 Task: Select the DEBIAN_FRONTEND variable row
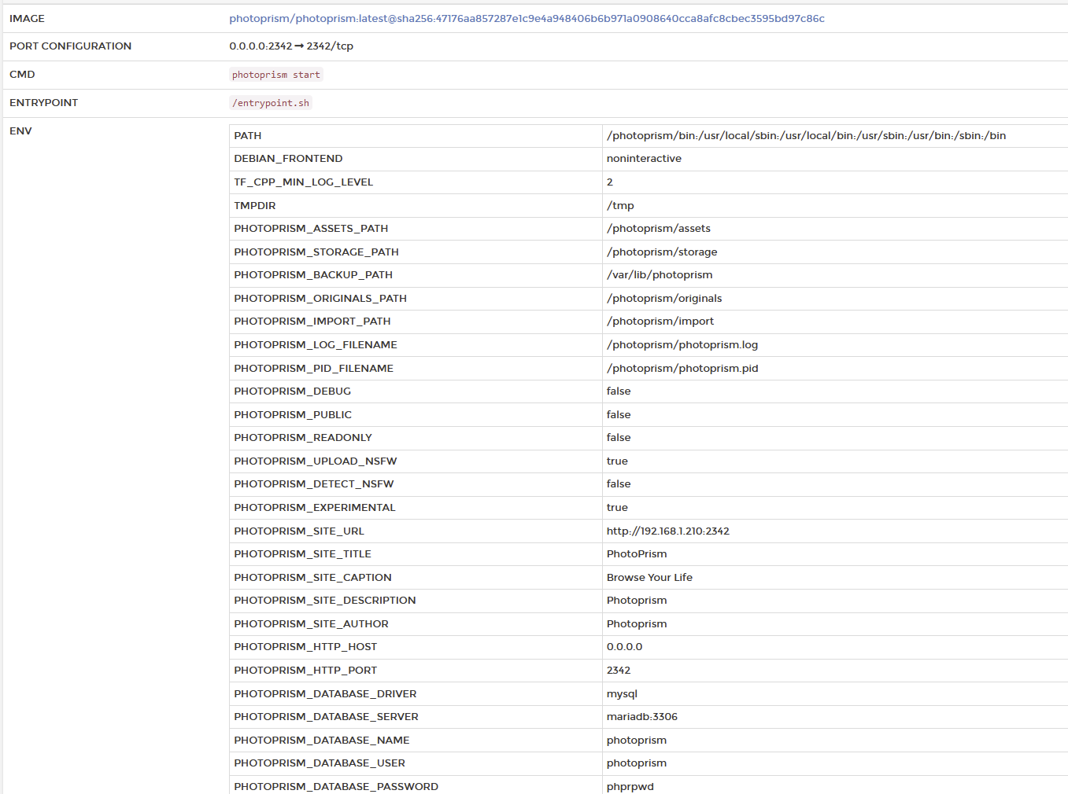click(288, 158)
